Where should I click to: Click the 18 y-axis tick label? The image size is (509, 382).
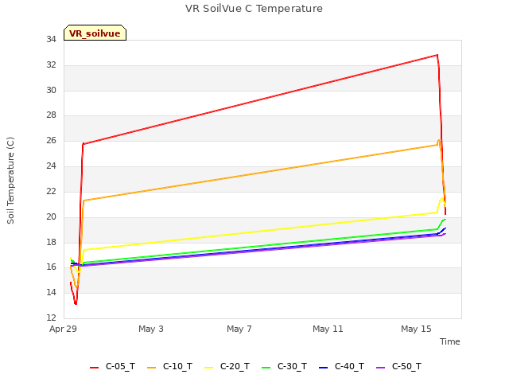pyautogui.click(x=51, y=242)
